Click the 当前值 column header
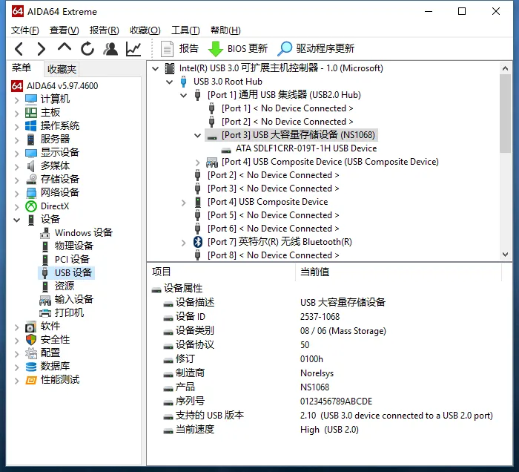Image resolution: width=519 pixels, height=472 pixels. (x=315, y=272)
